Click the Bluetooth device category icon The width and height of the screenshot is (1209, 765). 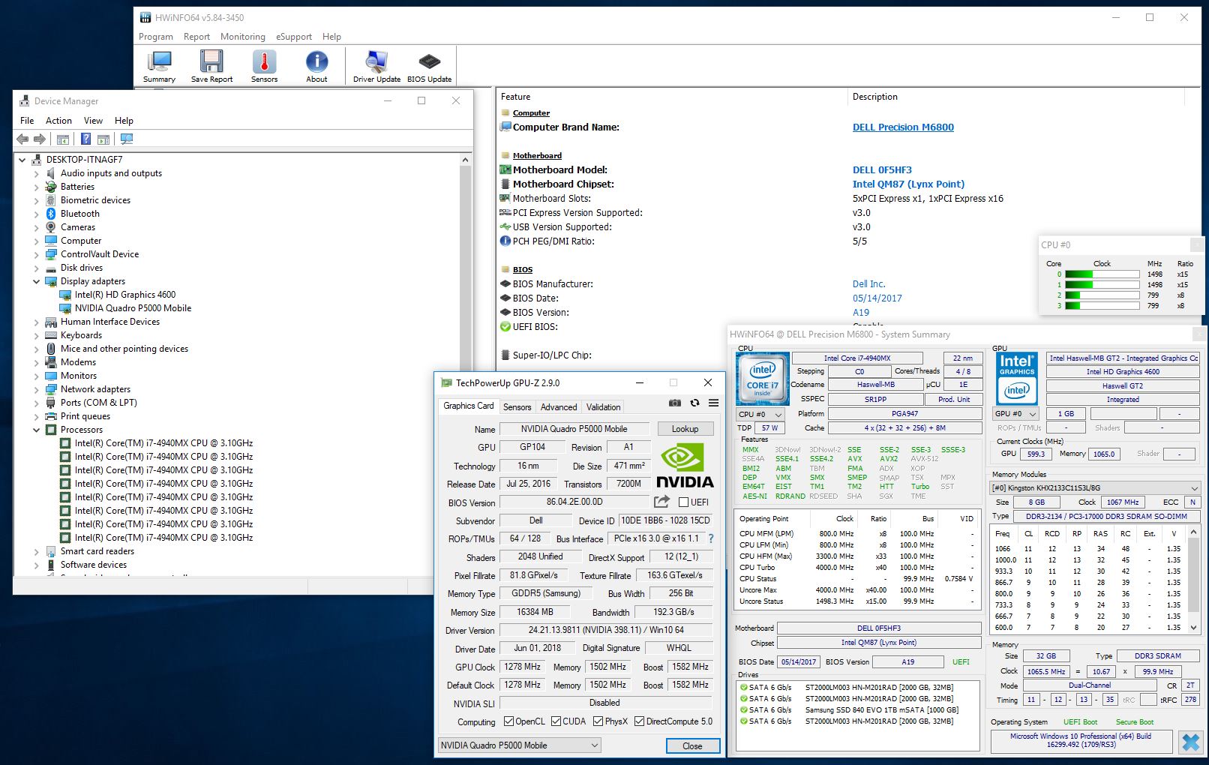(x=51, y=214)
